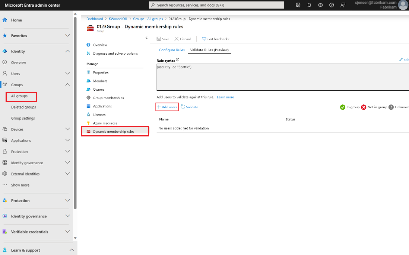Screen dimensions: 409x255
Task: Click the Licenses icon in Manage list
Action: pyautogui.click(x=88, y=114)
